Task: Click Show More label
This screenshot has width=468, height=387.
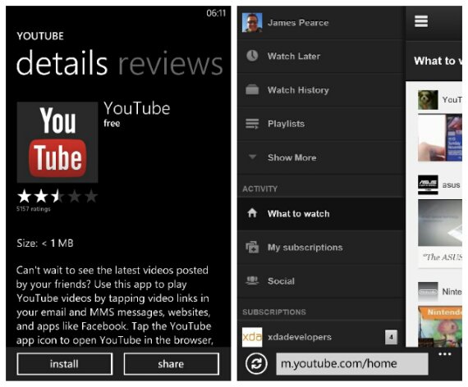Action: tap(291, 157)
